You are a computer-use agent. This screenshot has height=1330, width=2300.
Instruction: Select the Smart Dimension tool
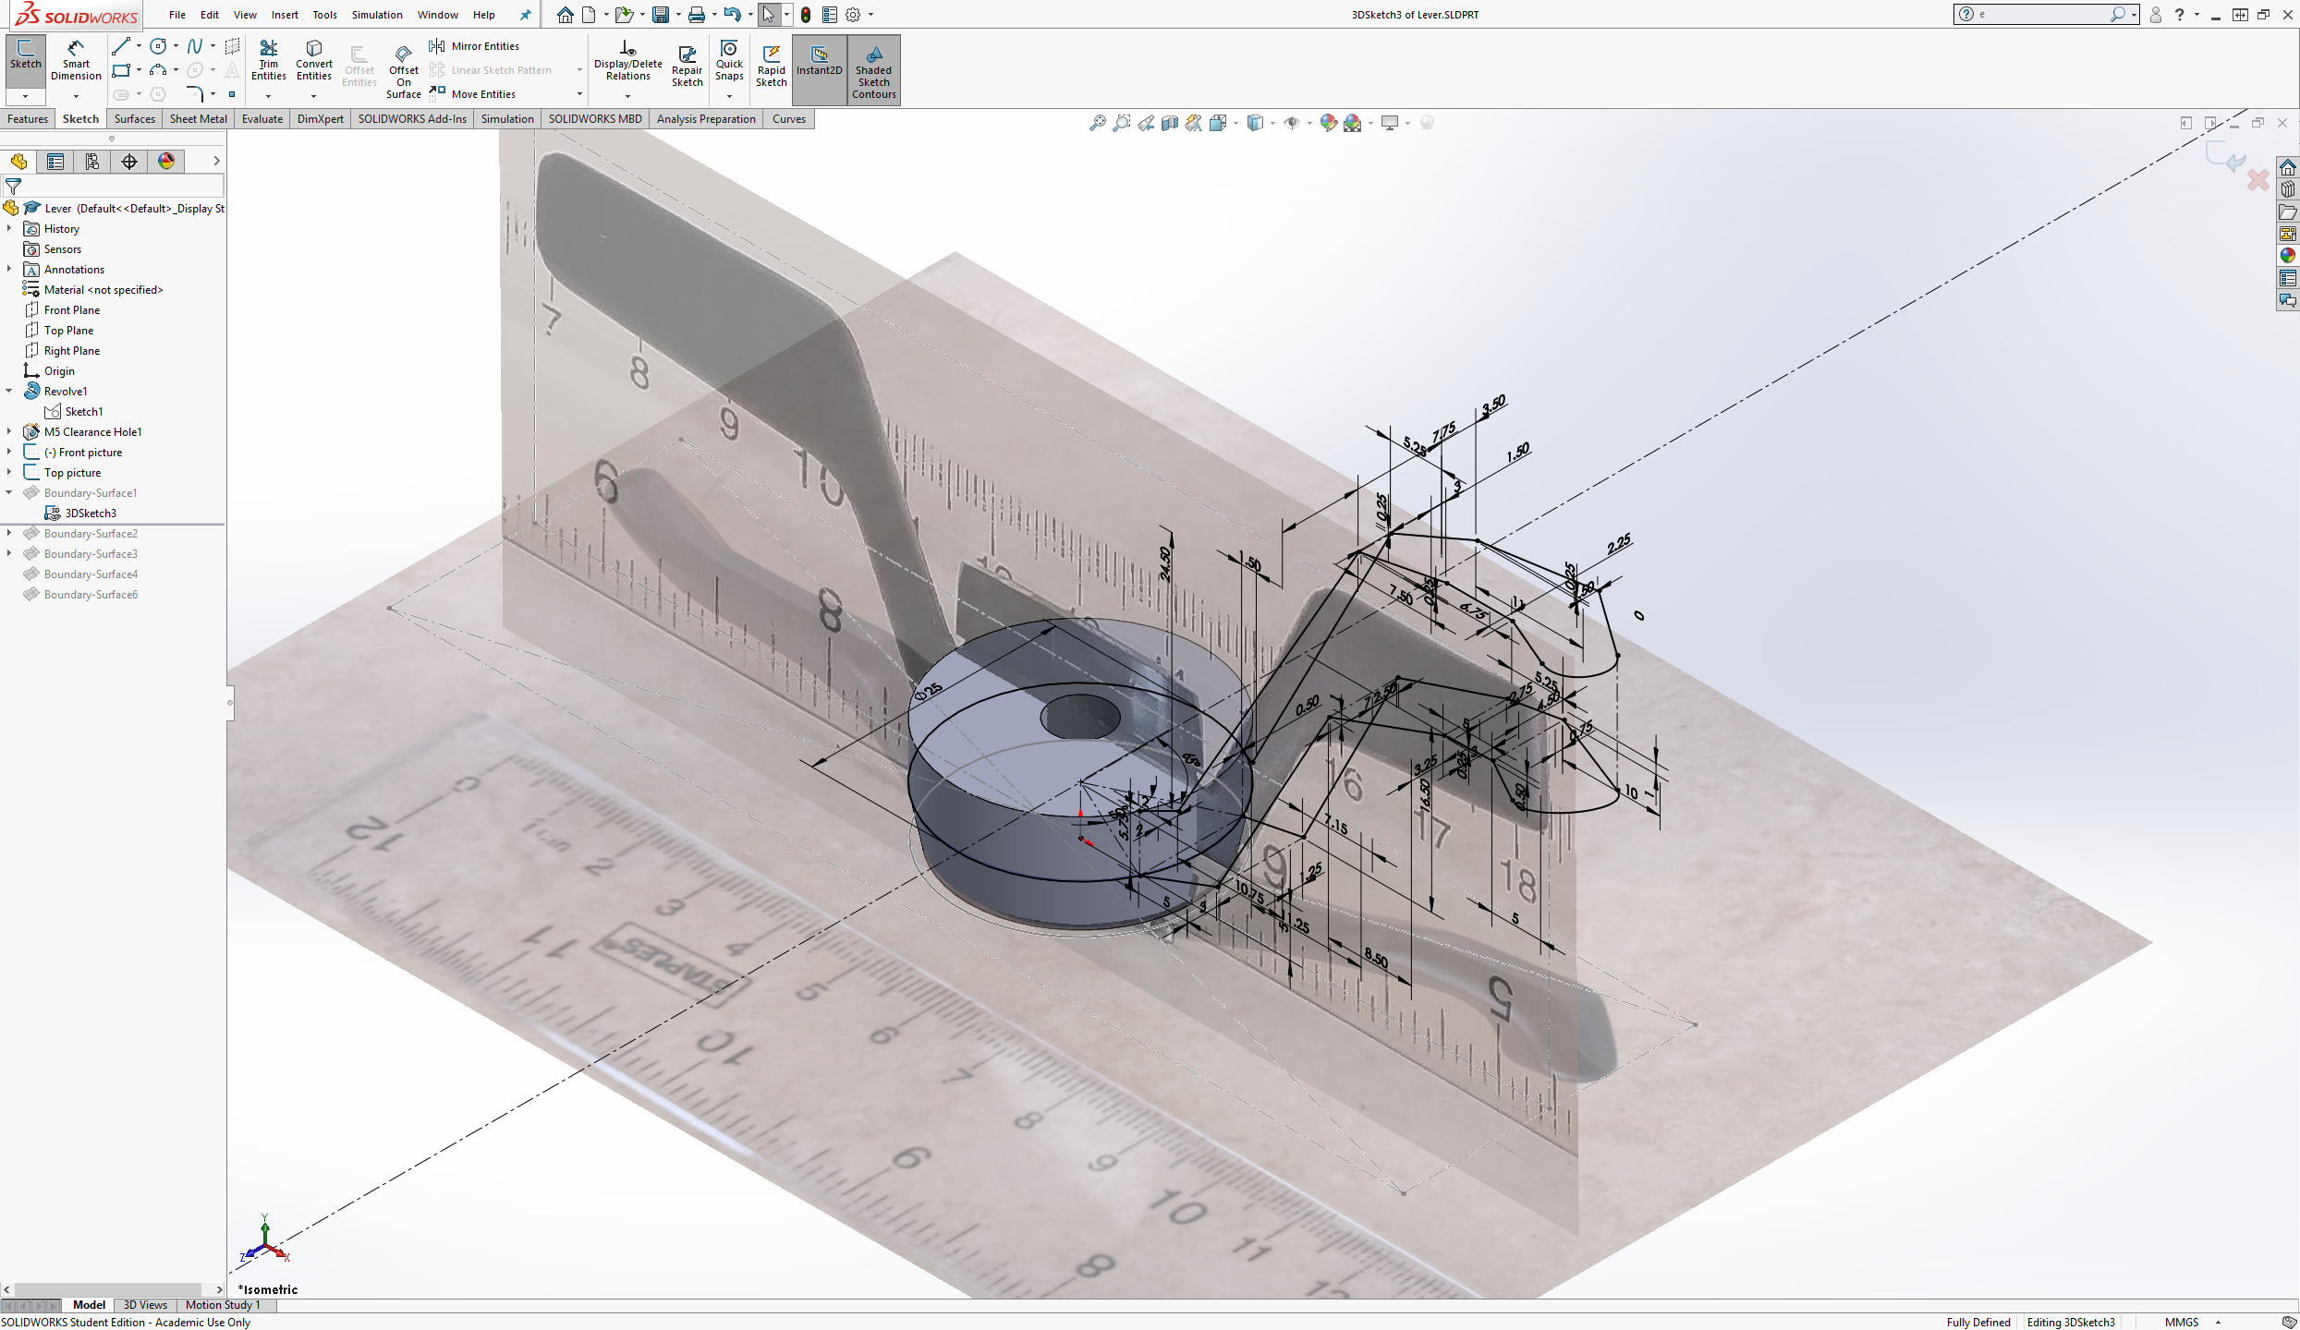click(x=76, y=61)
